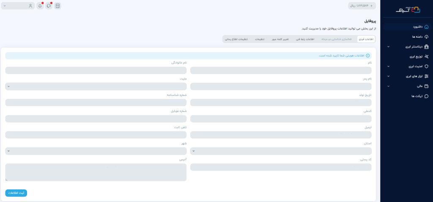Click the Asiatech logo in sidebar

coord(406,9)
